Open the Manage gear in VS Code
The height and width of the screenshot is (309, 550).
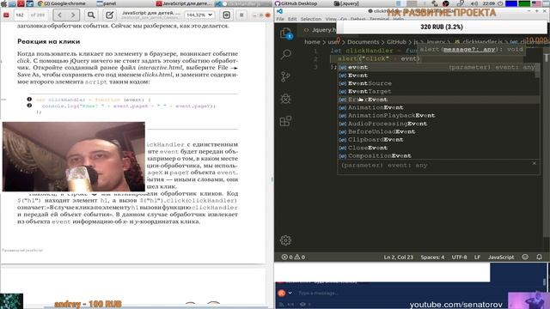tap(285, 240)
